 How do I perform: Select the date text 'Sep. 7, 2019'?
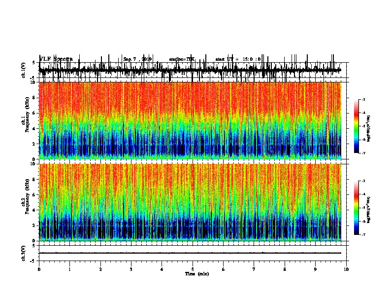click(x=137, y=59)
